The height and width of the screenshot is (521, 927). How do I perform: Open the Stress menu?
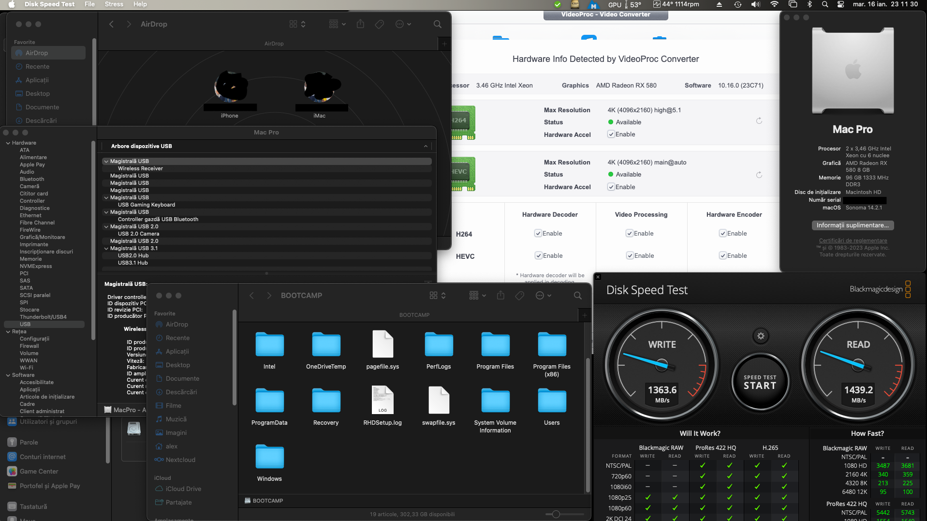click(114, 4)
